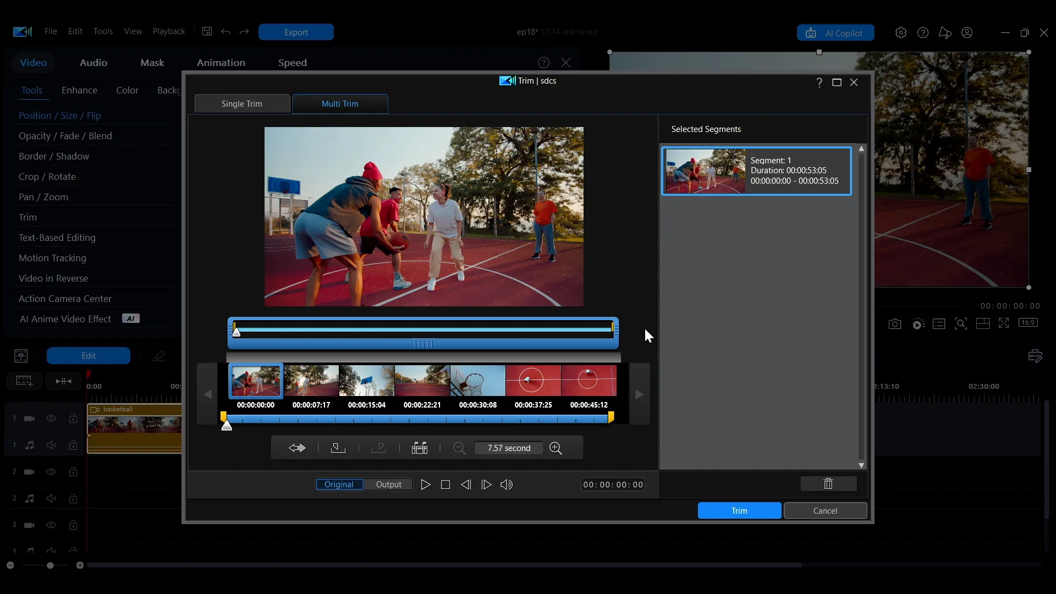Click the split clip icon above the timeline
Viewport: 1056px width, 594px height.
coord(64,381)
